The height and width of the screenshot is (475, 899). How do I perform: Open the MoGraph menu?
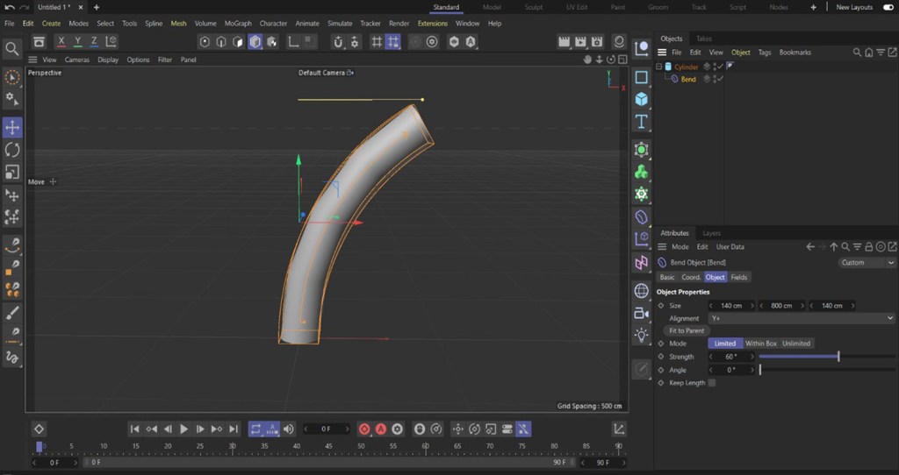click(x=237, y=24)
